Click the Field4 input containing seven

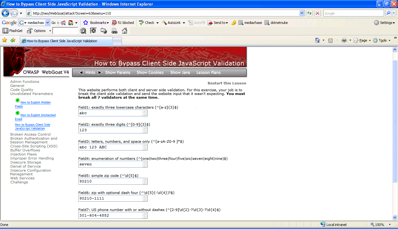[x=110, y=164]
